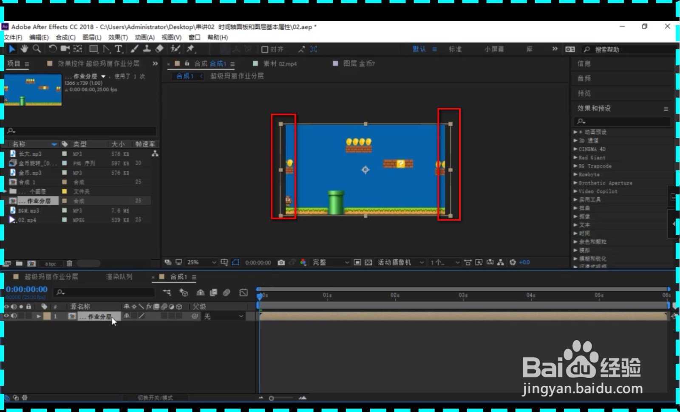Switch to the 素材 02.mp4 viewer tab
This screenshot has height=412, width=680.
280,64
